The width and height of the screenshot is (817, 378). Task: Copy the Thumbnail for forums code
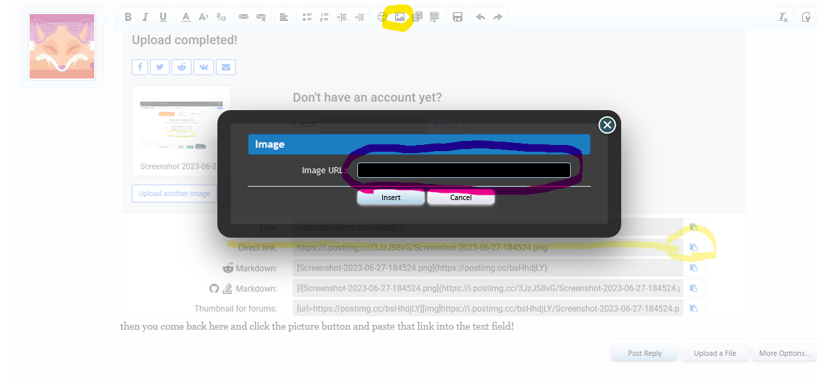point(693,309)
